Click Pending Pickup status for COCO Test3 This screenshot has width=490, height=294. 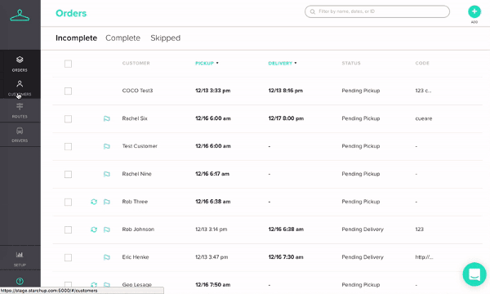tap(361, 91)
